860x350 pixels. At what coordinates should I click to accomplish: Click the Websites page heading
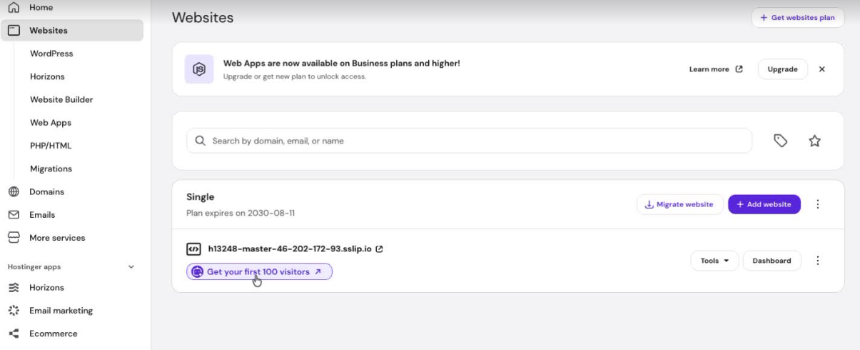click(203, 18)
